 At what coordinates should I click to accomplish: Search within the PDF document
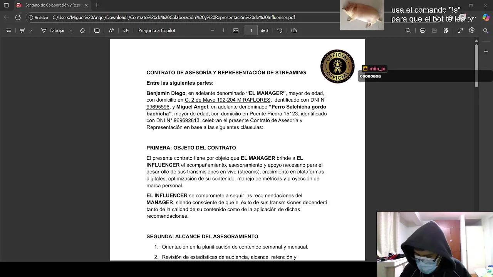click(408, 30)
